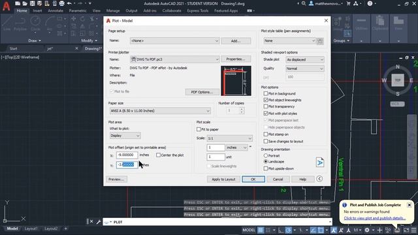Select the Rotate tool in Modify panel

[83, 19]
